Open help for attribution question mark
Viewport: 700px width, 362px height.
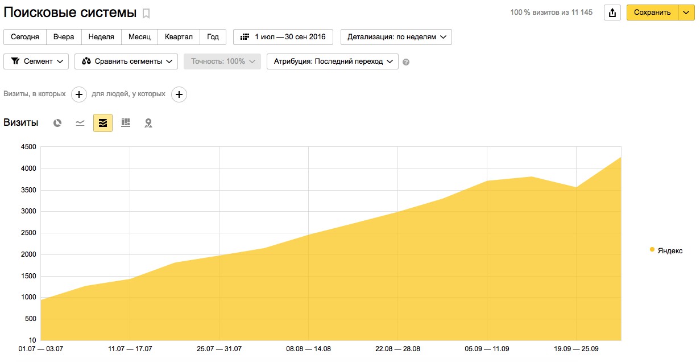click(406, 62)
